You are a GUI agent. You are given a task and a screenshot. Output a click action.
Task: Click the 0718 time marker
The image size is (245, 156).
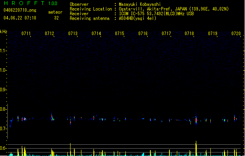coord(189,34)
